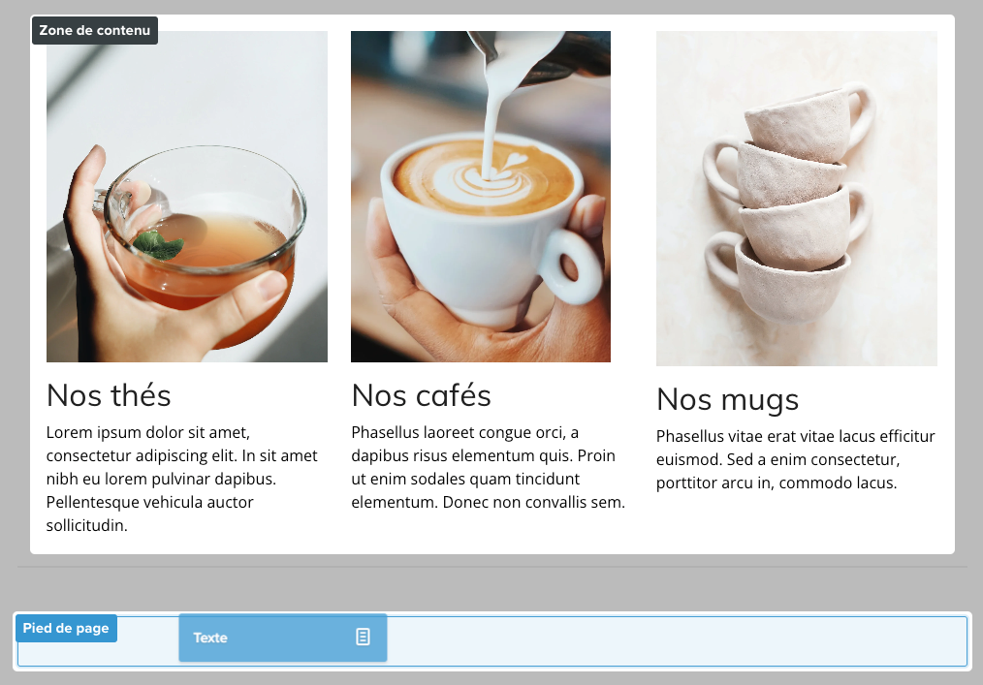Click the Pied de page label
Screen dimensions: 983x685
click(66, 628)
